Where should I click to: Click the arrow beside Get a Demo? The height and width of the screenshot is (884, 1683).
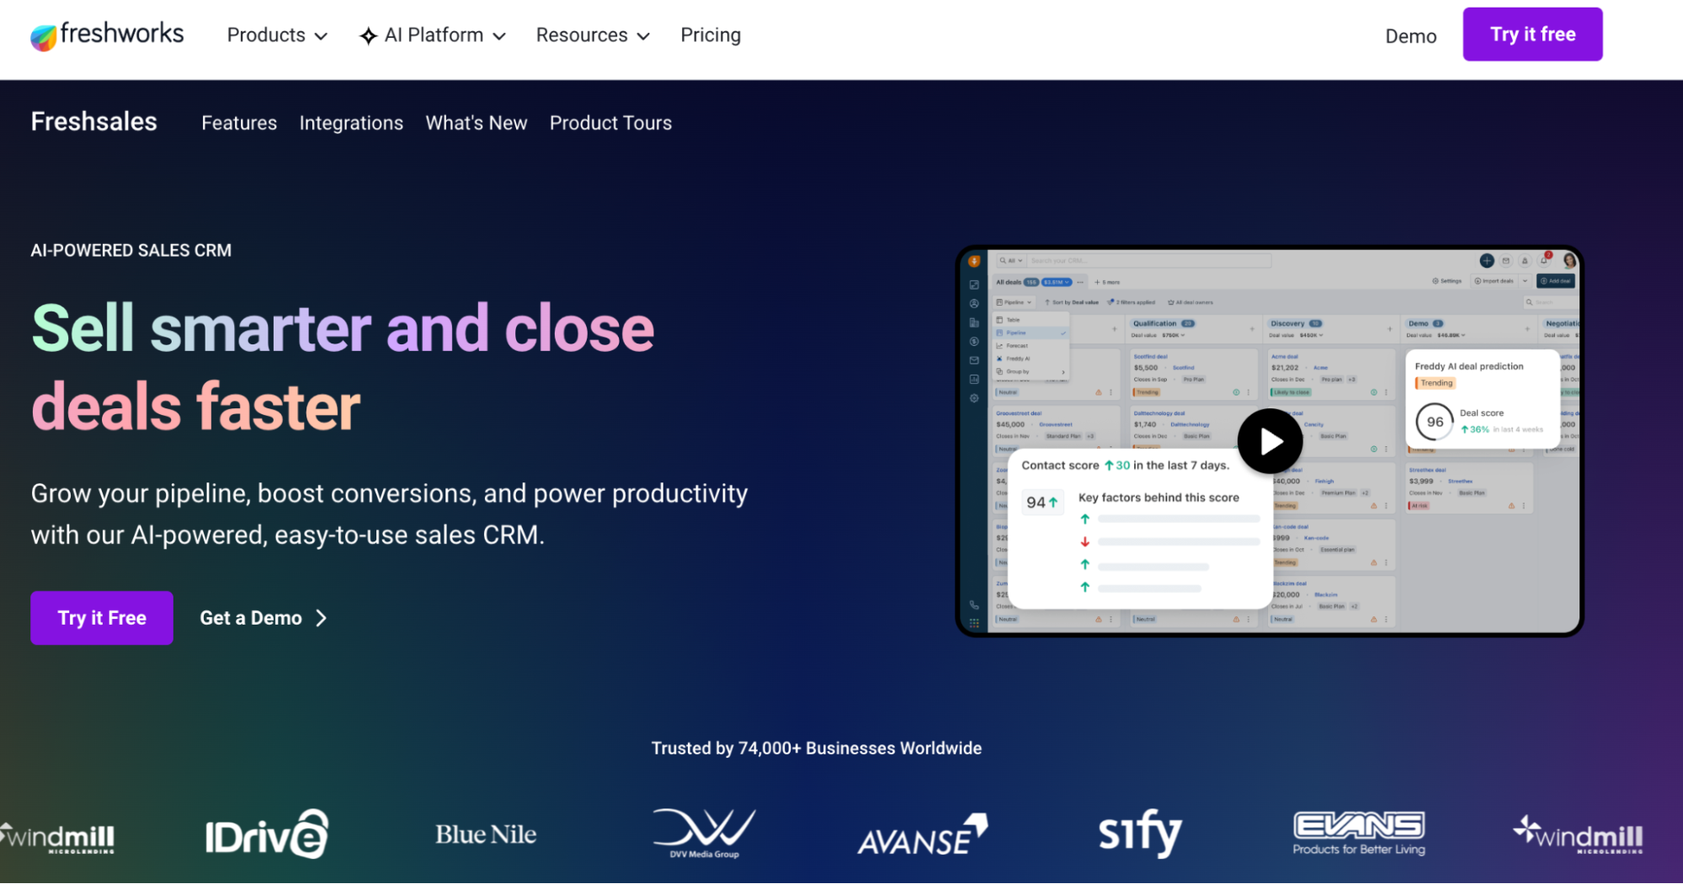[x=321, y=619]
